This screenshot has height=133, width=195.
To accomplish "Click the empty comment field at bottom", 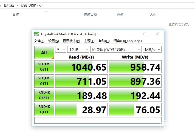I will click(x=98, y=120).
